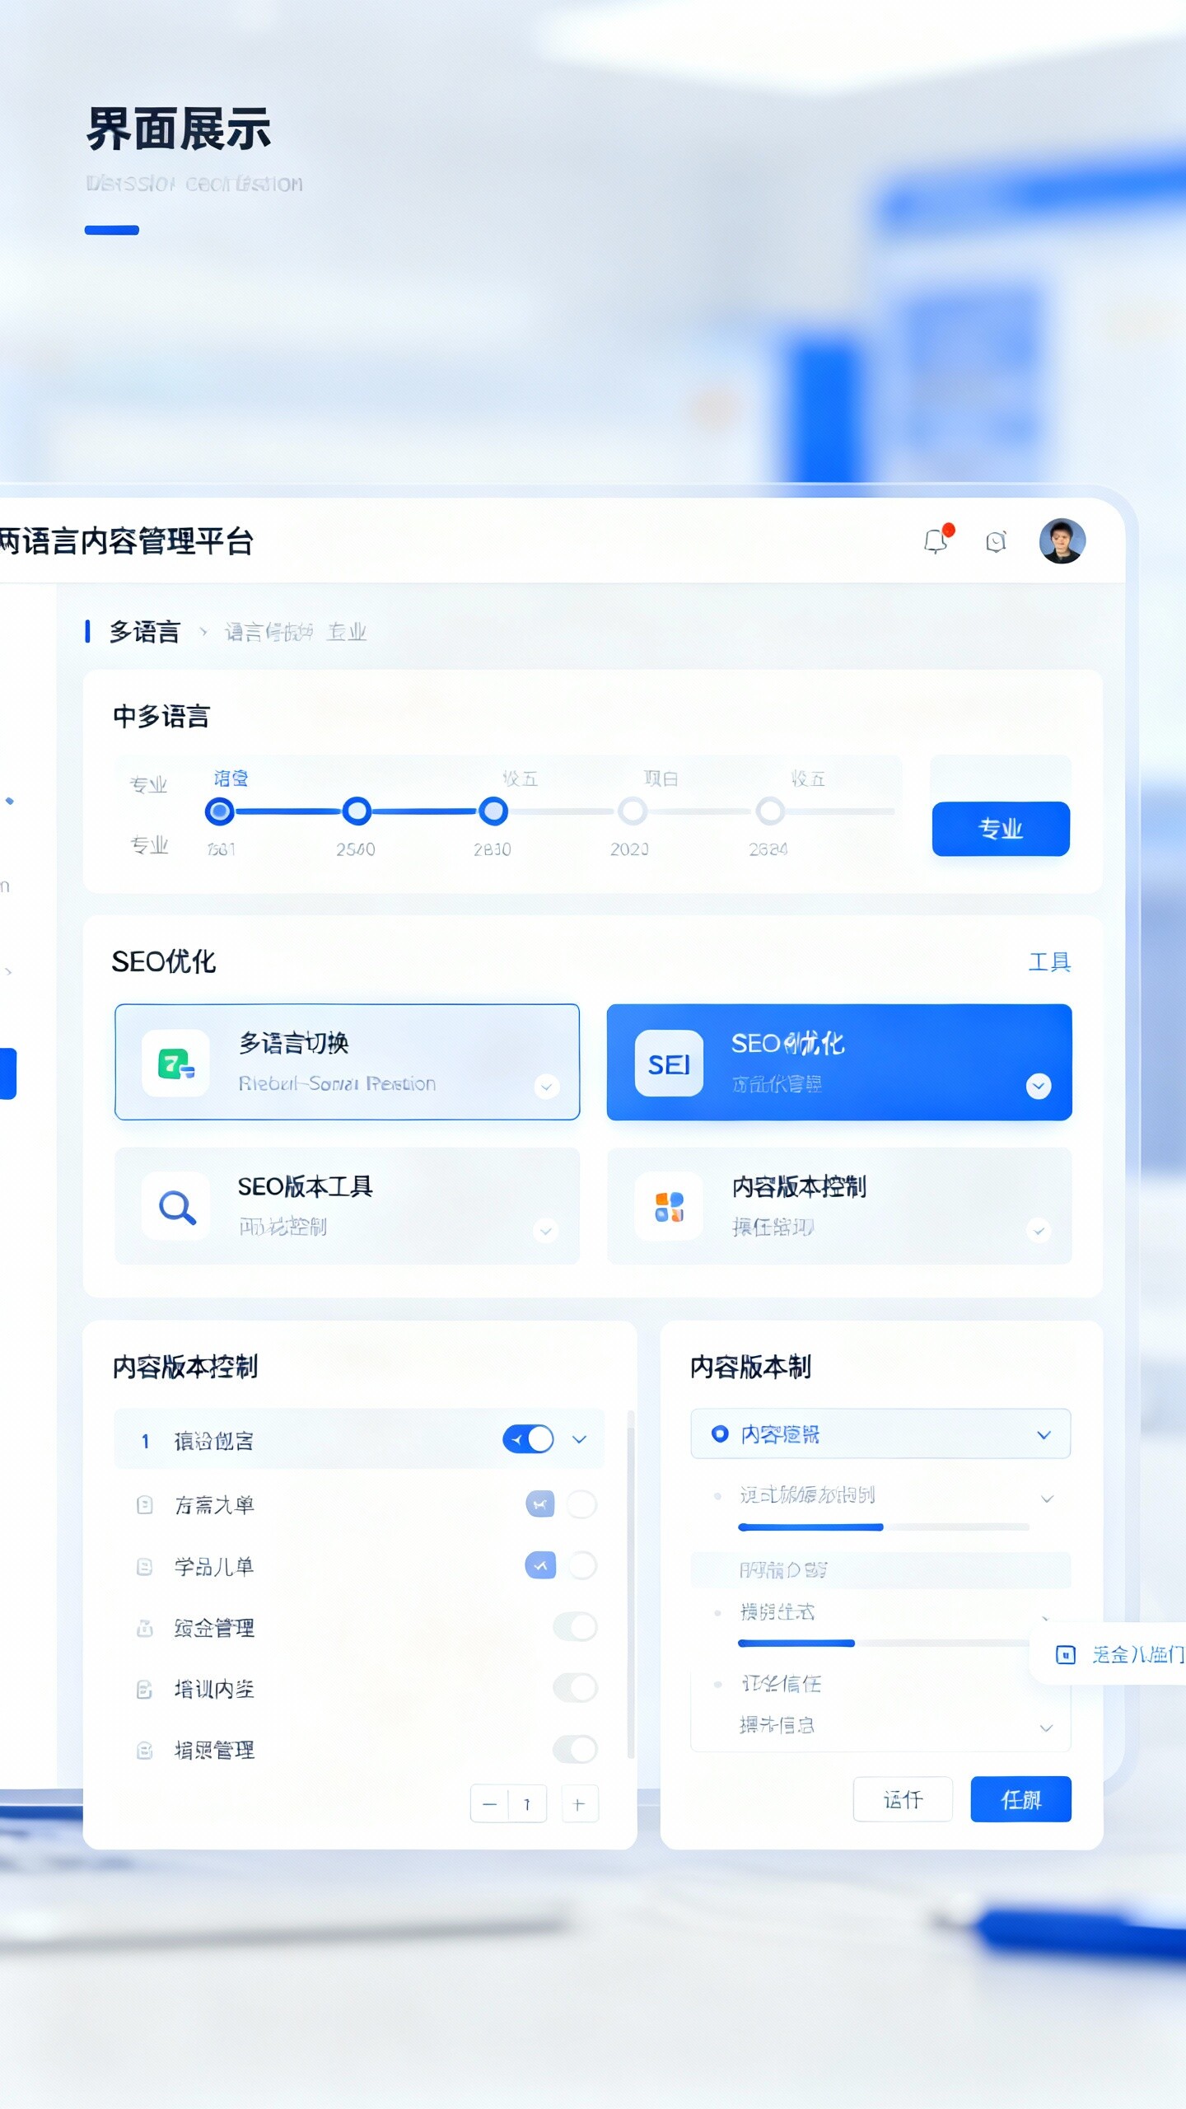Click the second breadcrumb item after 多语言
Viewport: 1186px width, 2109px height.
pyautogui.click(x=268, y=632)
